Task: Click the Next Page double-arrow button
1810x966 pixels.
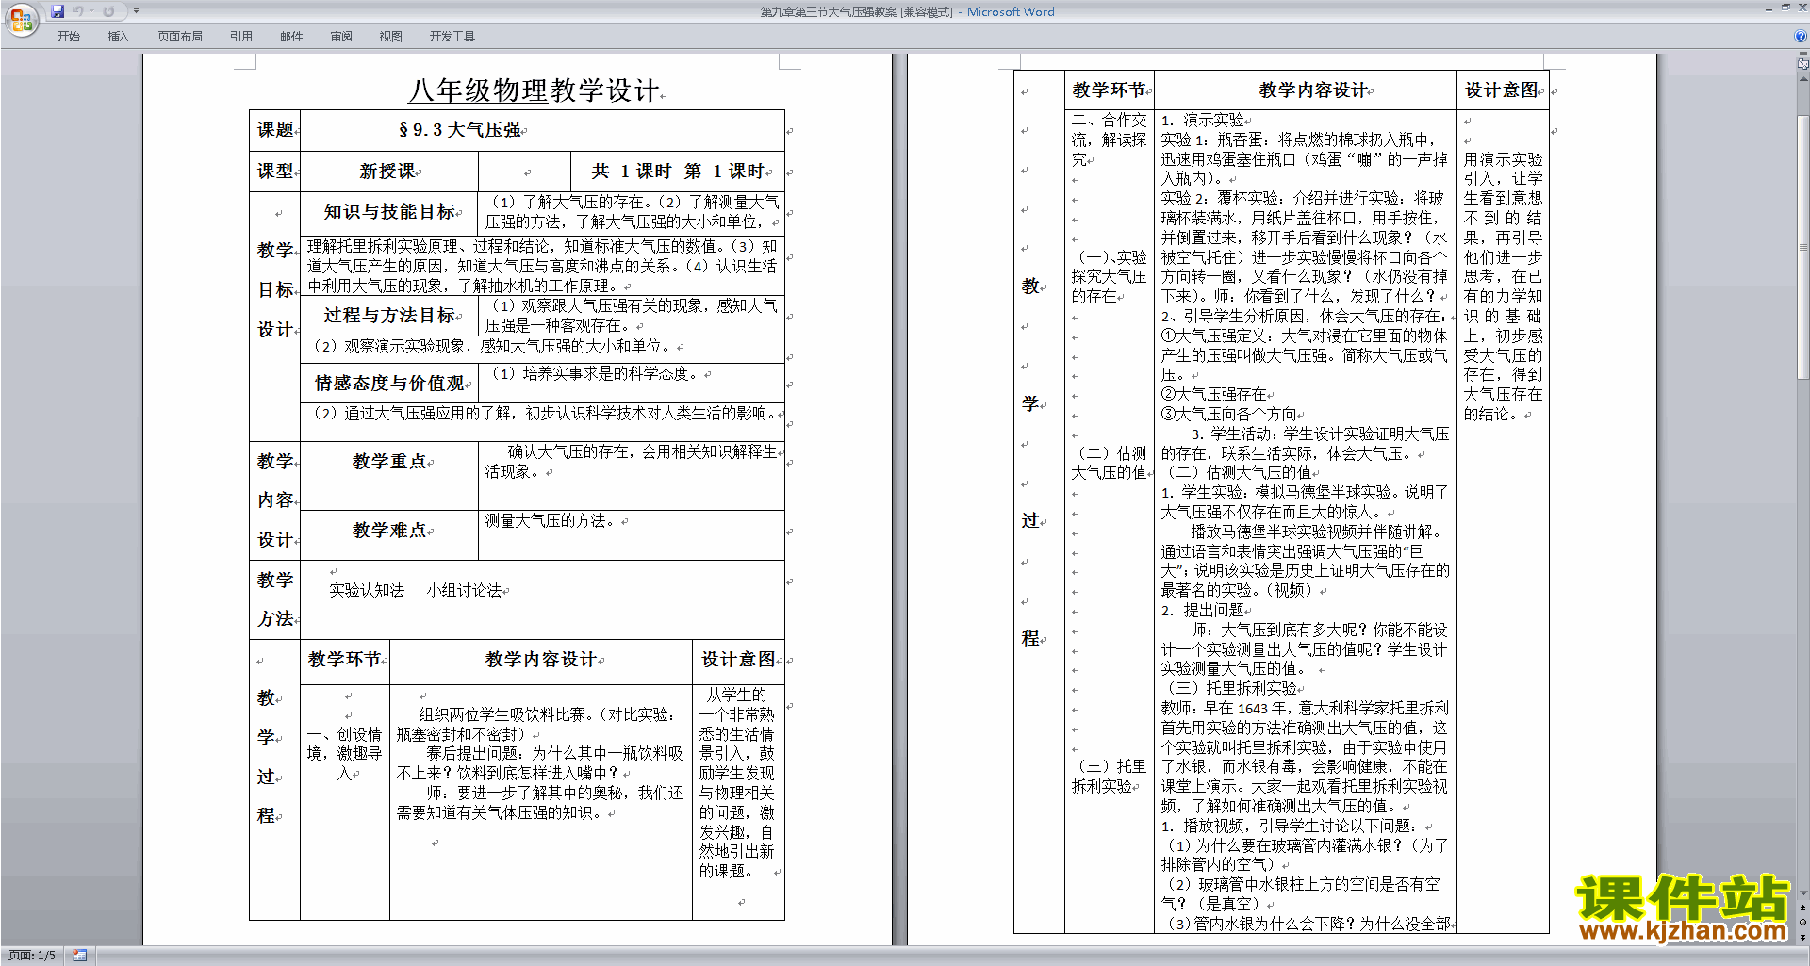Action: point(1803,937)
